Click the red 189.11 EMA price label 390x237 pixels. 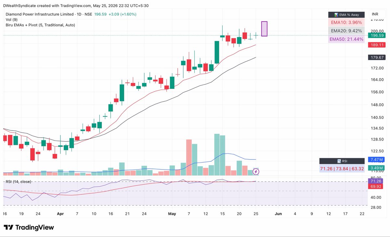click(376, 45)
